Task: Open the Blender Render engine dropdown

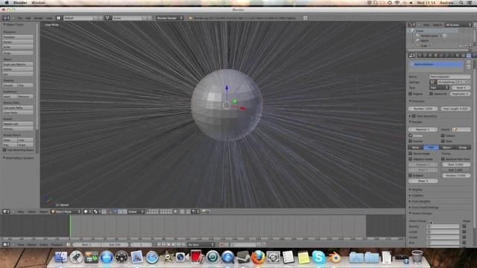Action: [170, 18]
